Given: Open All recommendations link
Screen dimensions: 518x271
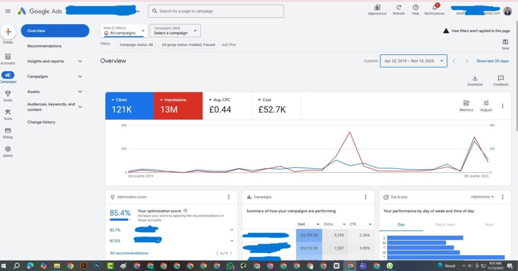Looking at the screenshot, I should pos(129,253).
